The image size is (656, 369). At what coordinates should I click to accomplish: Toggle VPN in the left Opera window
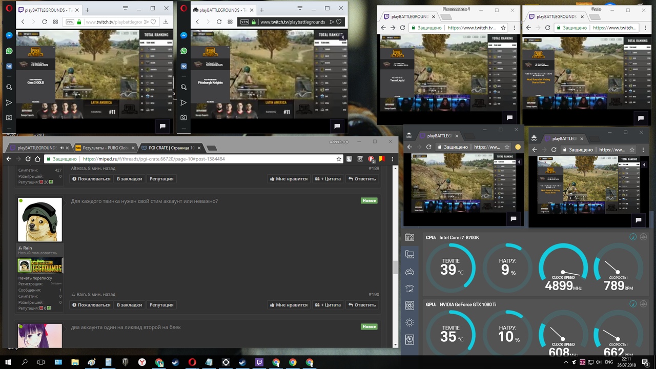click(x=70, y=22)
